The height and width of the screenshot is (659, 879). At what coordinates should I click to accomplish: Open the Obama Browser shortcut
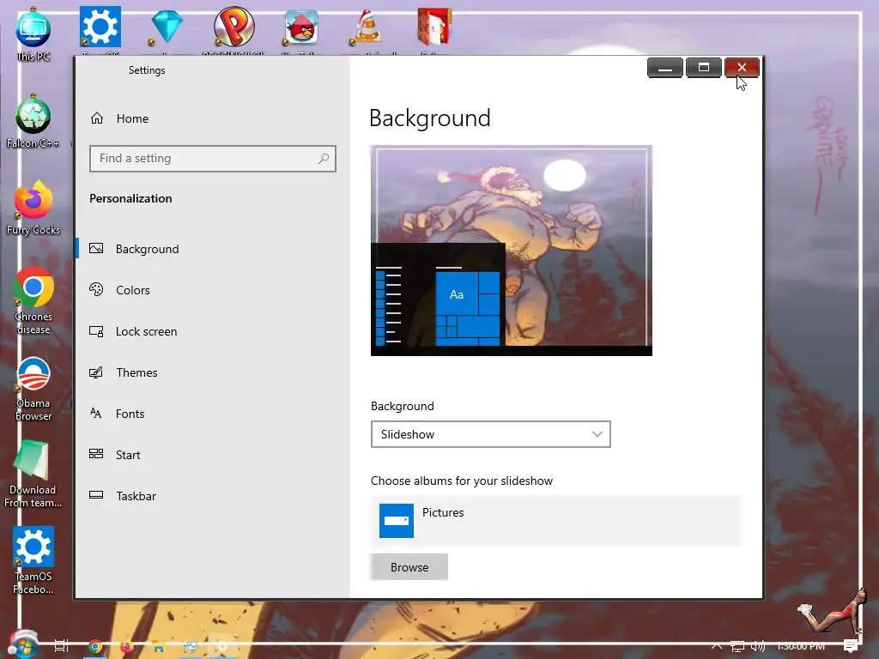click(x=33, y=389)
